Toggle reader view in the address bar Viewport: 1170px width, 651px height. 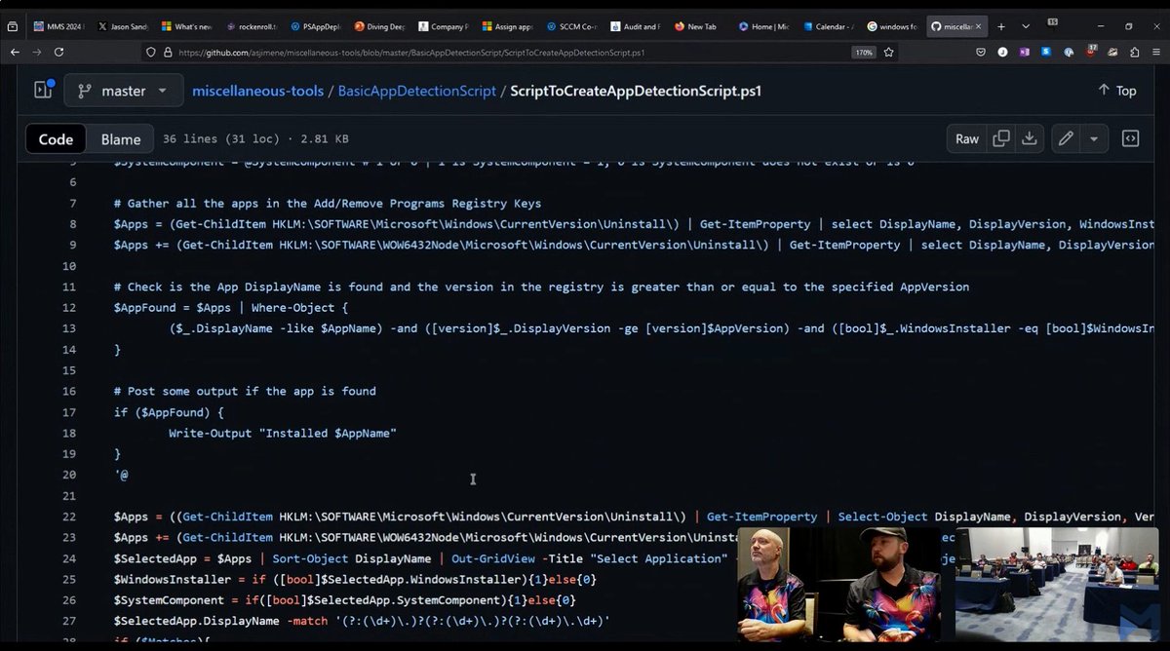[844, 52]
